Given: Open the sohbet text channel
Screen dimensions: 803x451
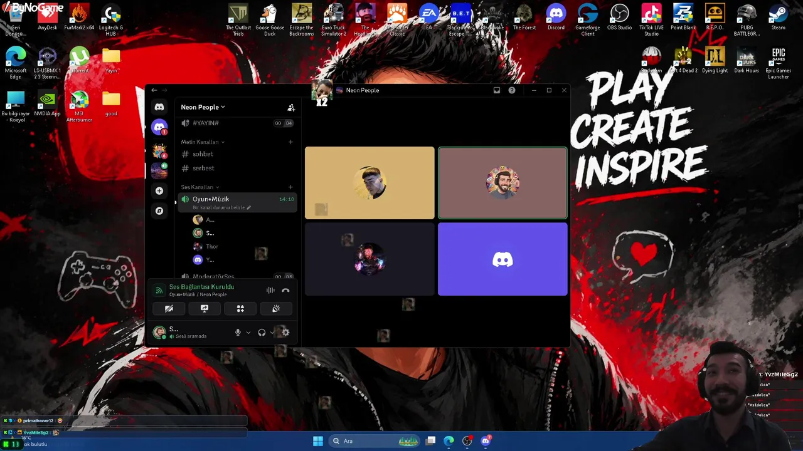Looking at the screenshot, I should pyautogui.click(x=237, y=154).
